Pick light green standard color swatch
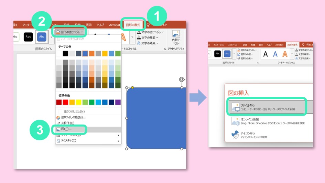 (x=85, y=102)
